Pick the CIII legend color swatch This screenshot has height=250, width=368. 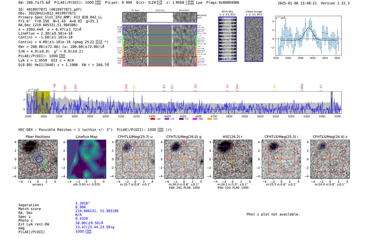point(181,119)
